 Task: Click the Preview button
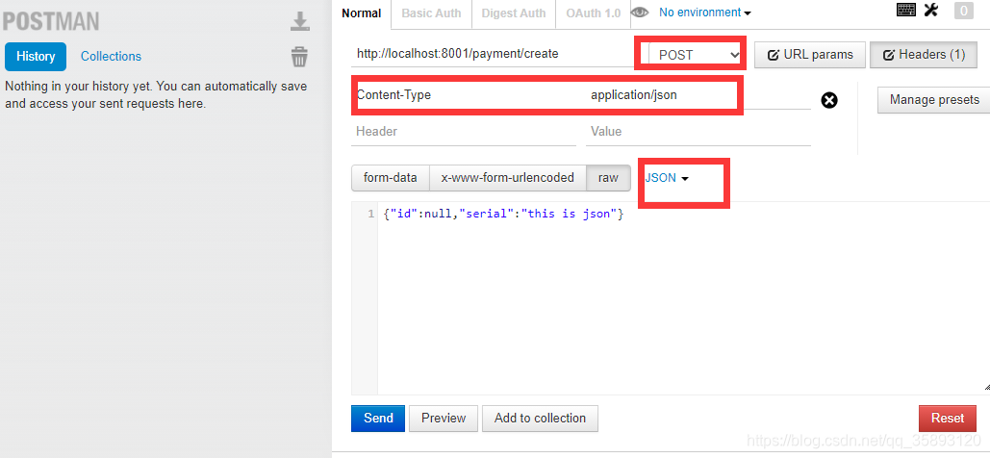click(444, 418)
